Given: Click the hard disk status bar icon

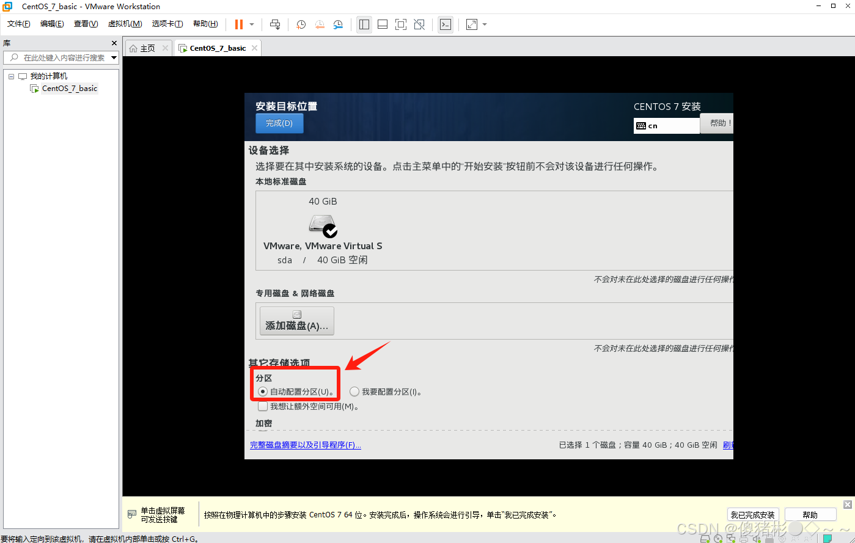Looking at the screenshot, I should (705, 539).
